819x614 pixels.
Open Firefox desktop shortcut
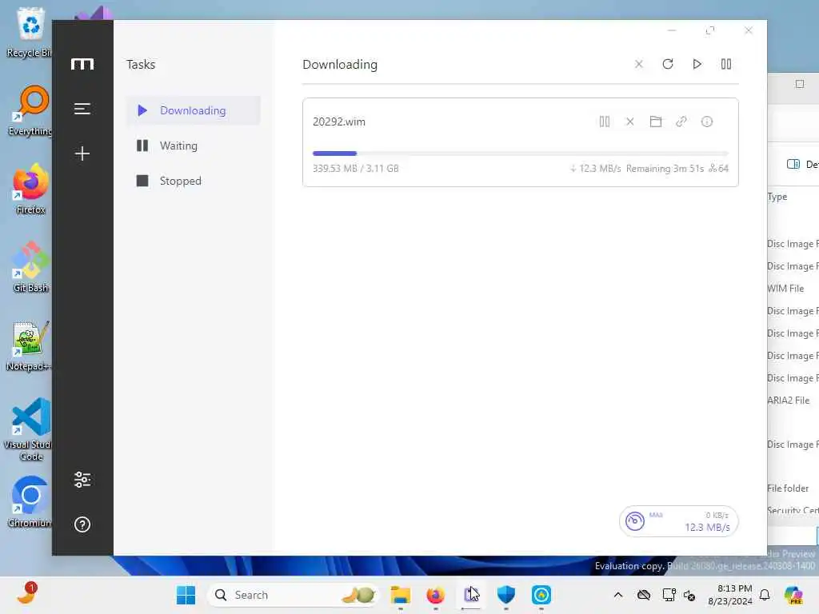pos(30,189)
